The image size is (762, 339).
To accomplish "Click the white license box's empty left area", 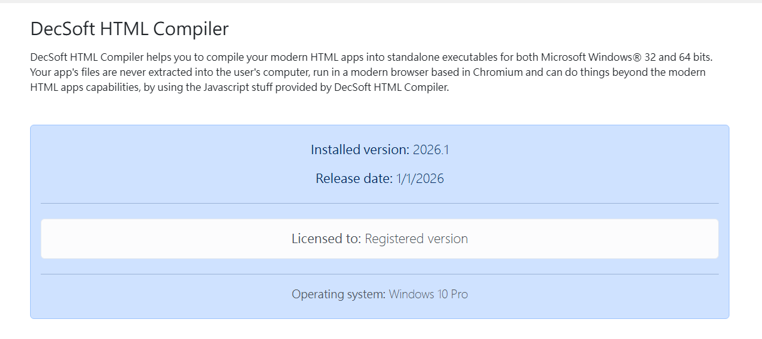I will click(x=125, y=239).
